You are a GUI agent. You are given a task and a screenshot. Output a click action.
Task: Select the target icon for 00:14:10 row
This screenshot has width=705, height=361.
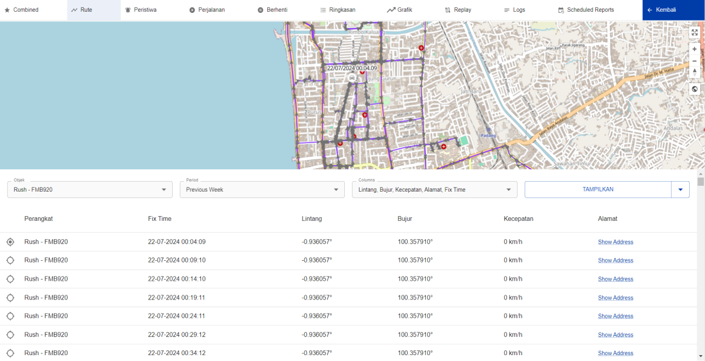pos(10,279)
